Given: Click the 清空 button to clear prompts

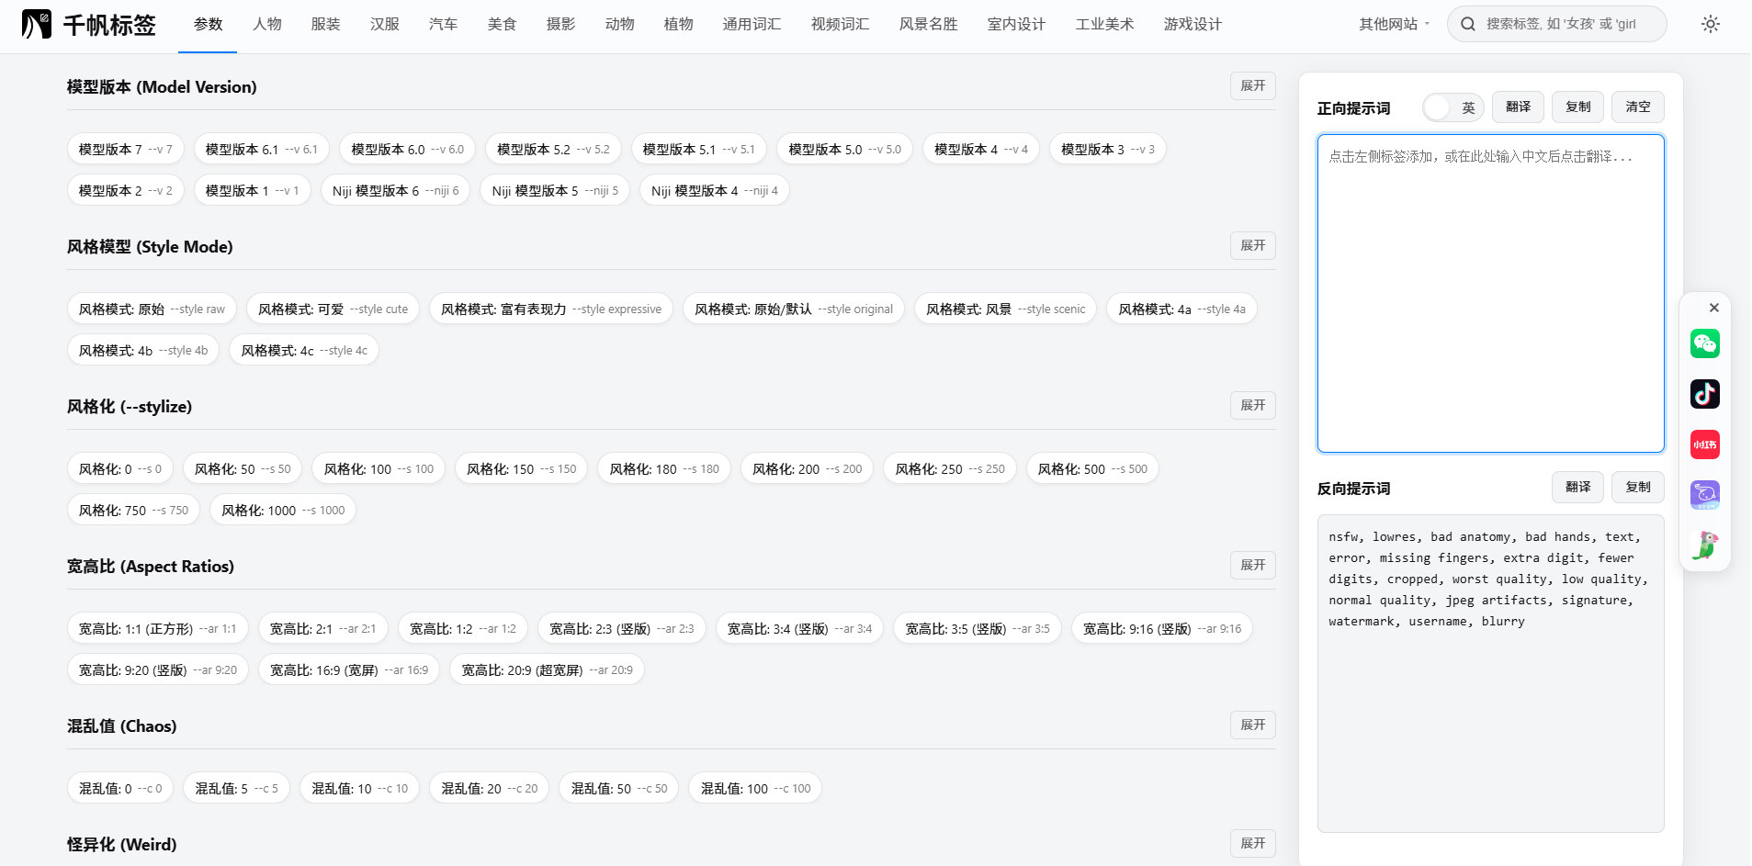Looking at the screenshot, I should click(x=1637, y=107).
